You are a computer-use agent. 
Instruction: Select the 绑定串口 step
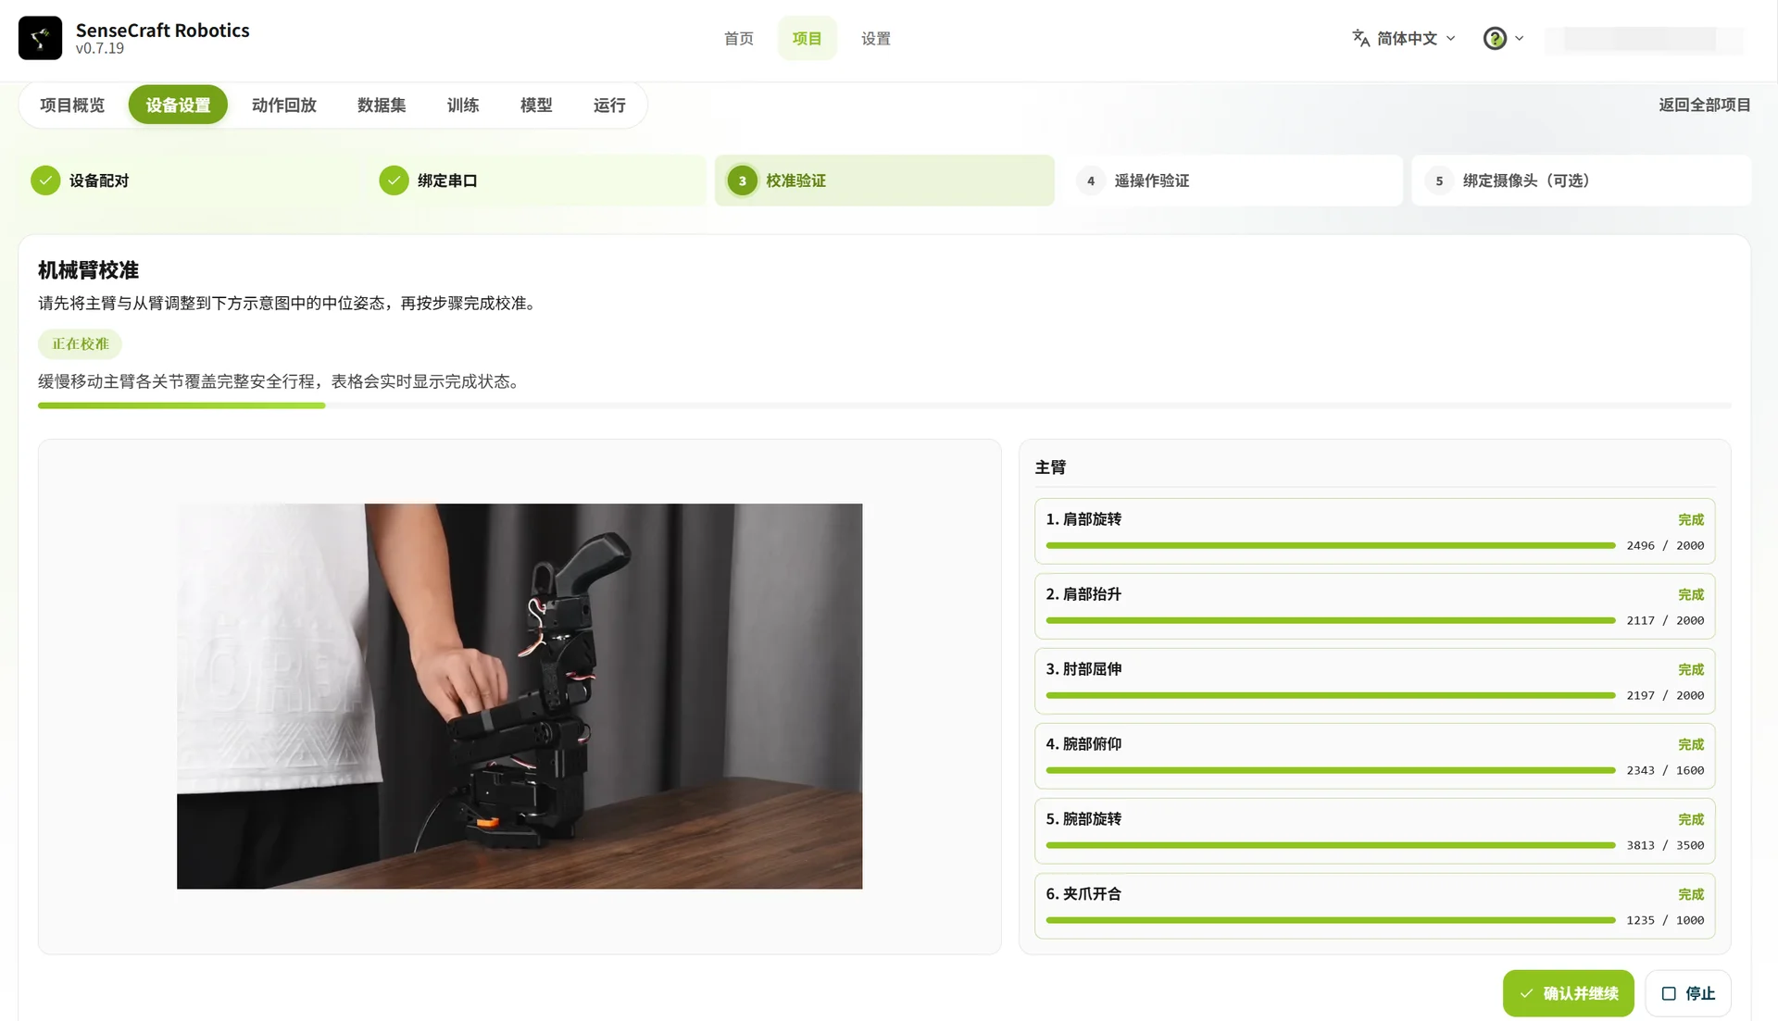536,181
